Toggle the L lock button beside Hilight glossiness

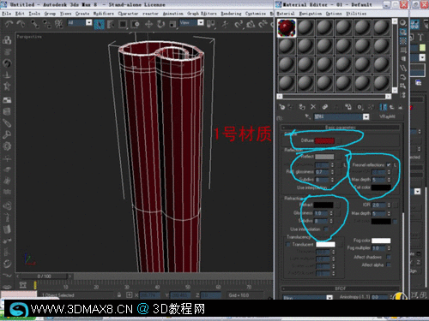(344, 165)
